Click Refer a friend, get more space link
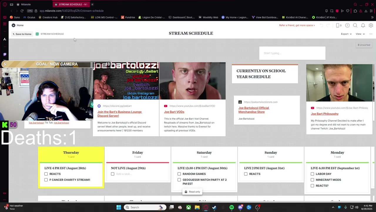The height and width of the screenshot is (212, 376). (x=297, y=25)
